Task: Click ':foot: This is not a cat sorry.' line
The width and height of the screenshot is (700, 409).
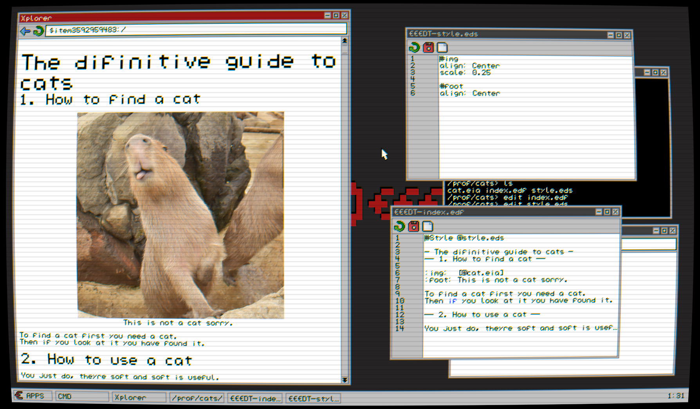Action: click(x=496, y=280)
